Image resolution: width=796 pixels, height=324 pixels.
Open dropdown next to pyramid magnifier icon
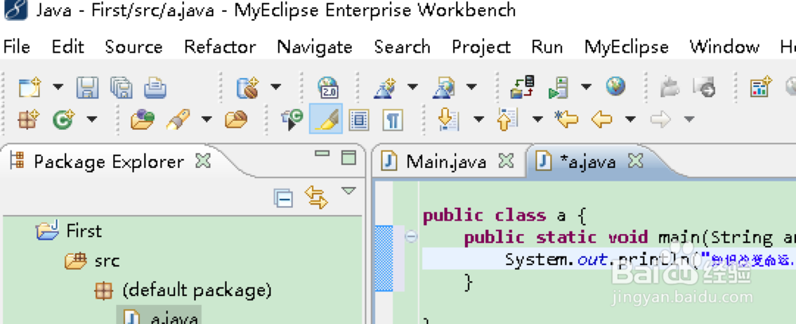tap(471, 87)
